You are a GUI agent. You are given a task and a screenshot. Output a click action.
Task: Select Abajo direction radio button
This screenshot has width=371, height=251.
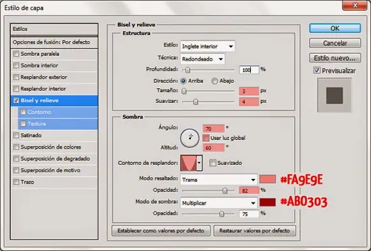click(x=215, y=81)
